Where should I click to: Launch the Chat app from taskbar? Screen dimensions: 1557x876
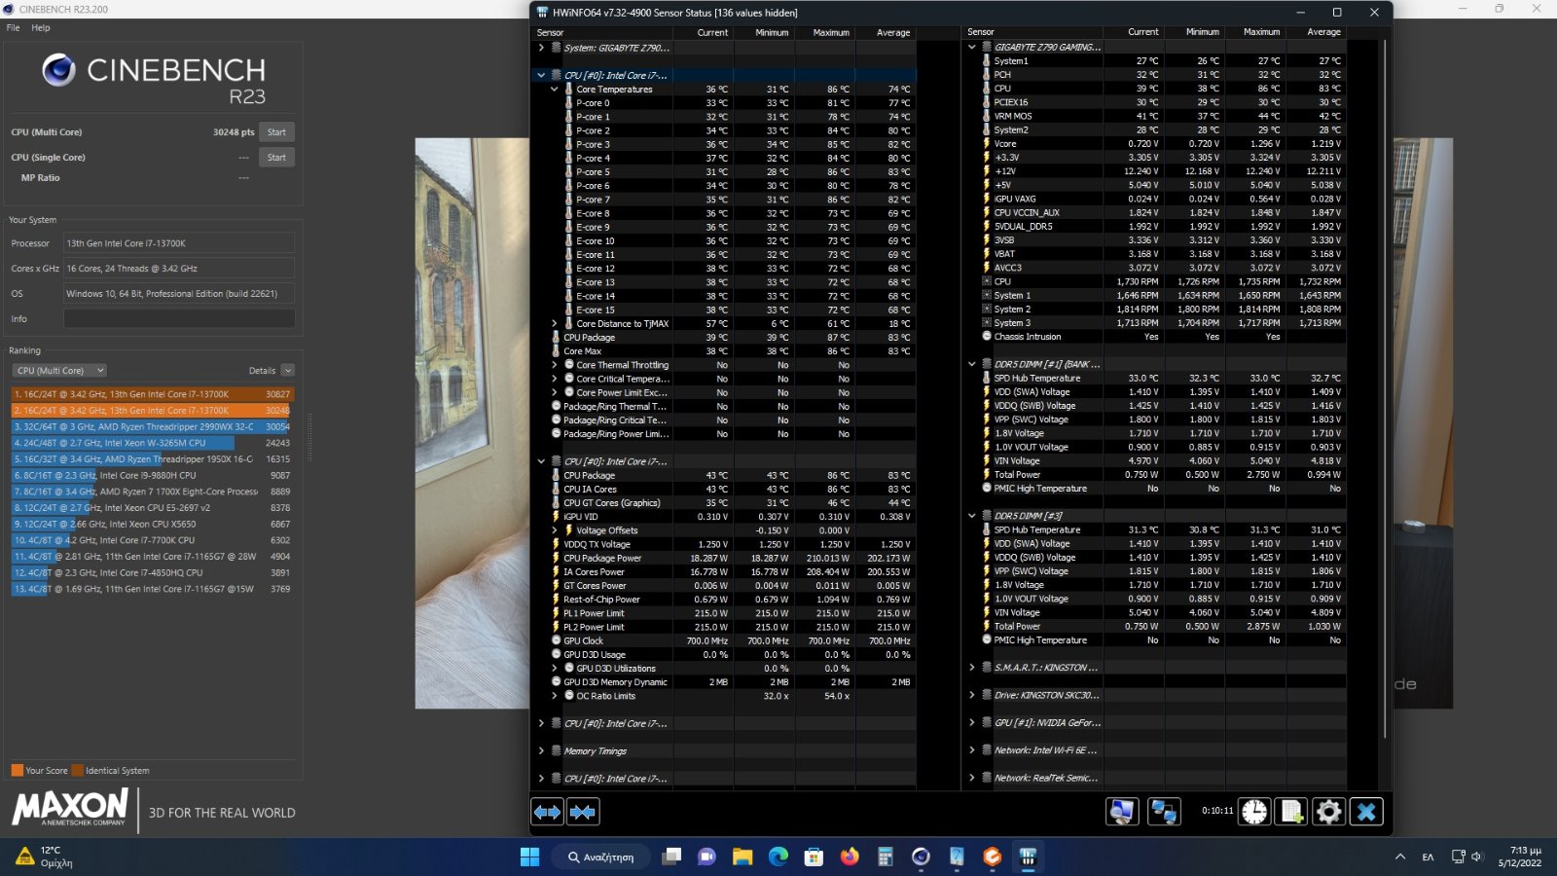pyautogui.click(x=707, y=857)
